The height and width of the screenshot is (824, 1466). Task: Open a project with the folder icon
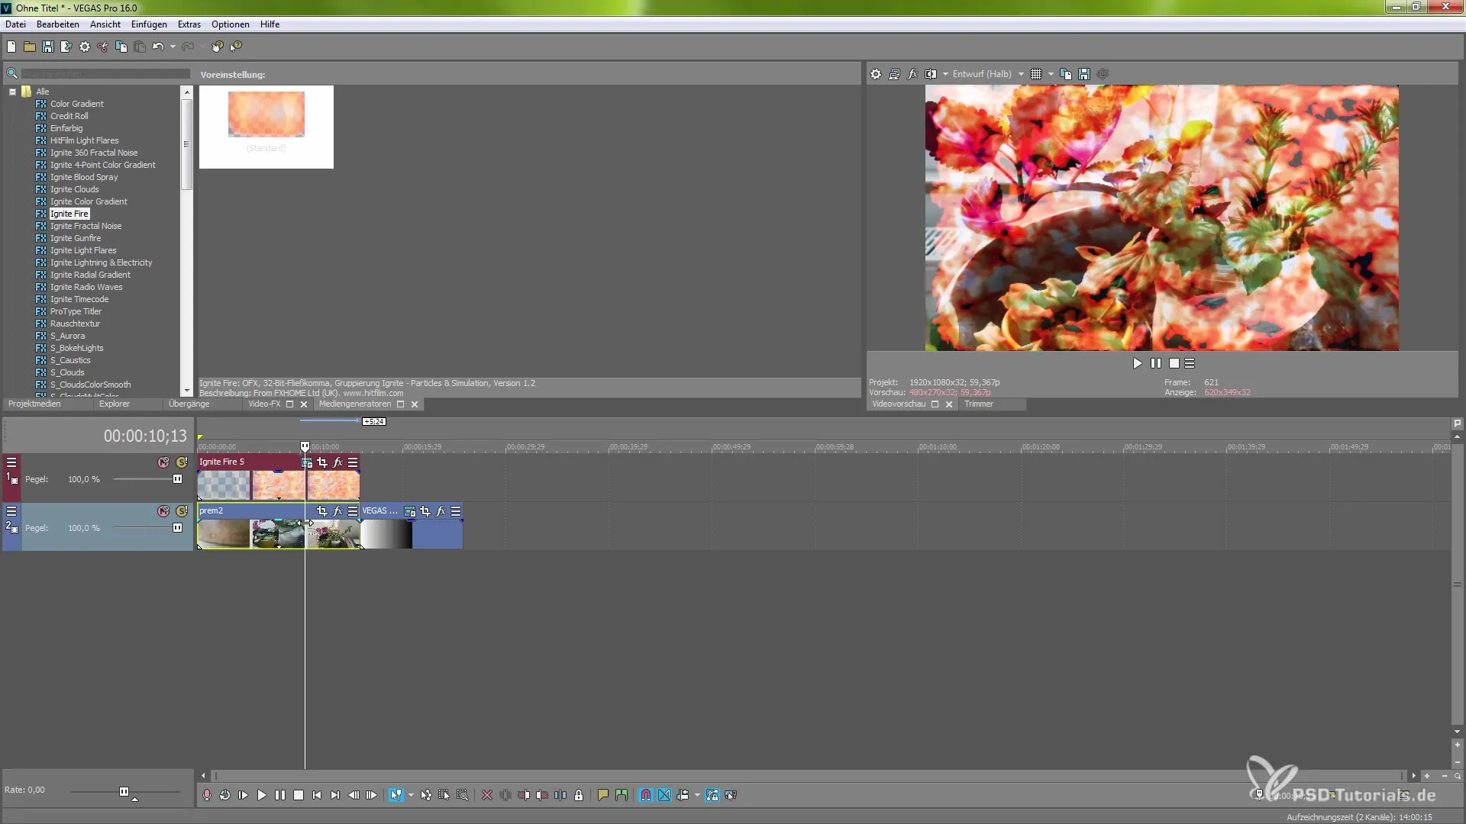point(29,47)
